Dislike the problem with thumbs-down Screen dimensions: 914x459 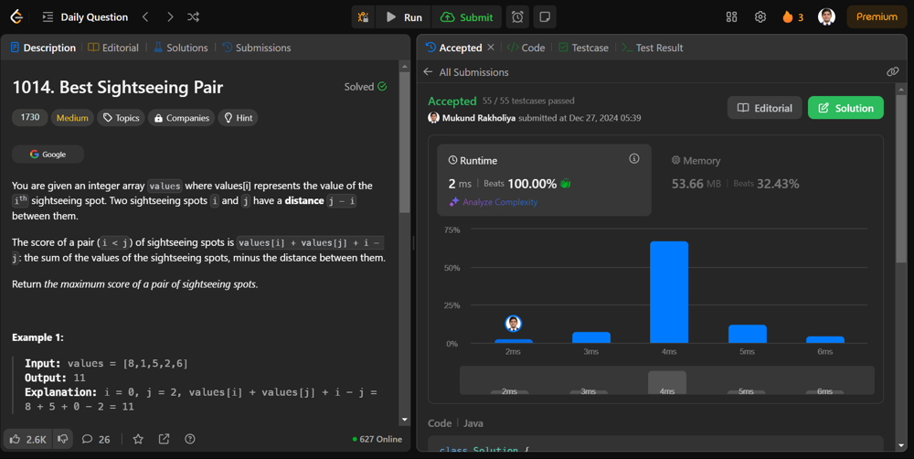(62, 439)
